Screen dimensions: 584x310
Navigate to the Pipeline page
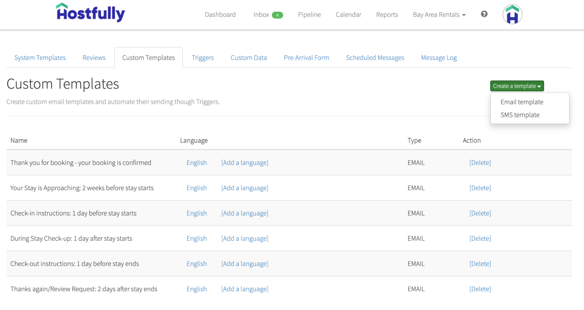coord(309,15)
